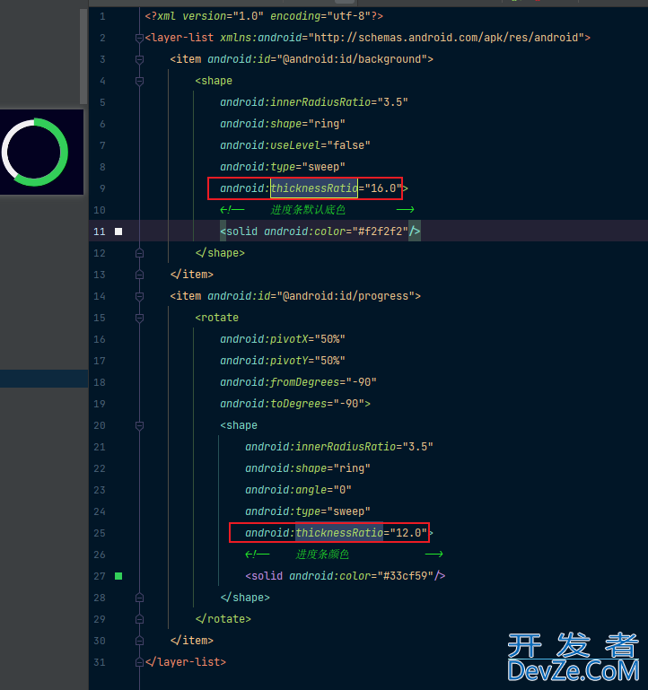The image size is (648, 690).
Task: Click the "16.0" value on line 9
Action: 383,188
